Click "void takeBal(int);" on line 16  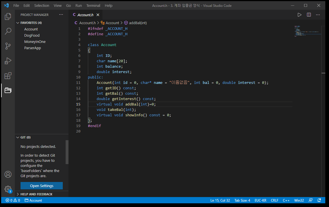pos(116,109)
